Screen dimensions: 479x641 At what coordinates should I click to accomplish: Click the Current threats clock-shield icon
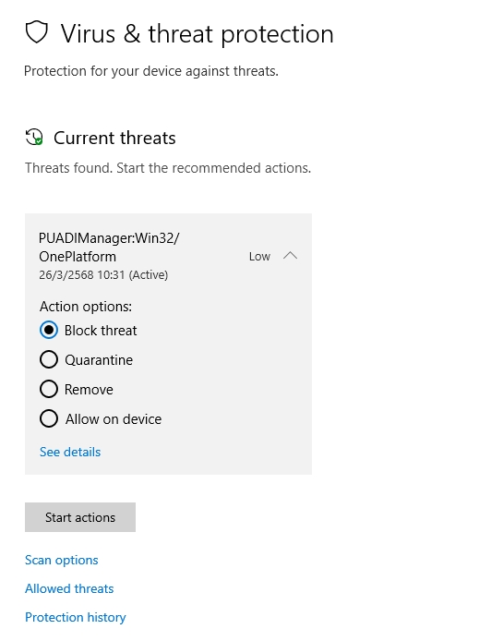(34, 137)
